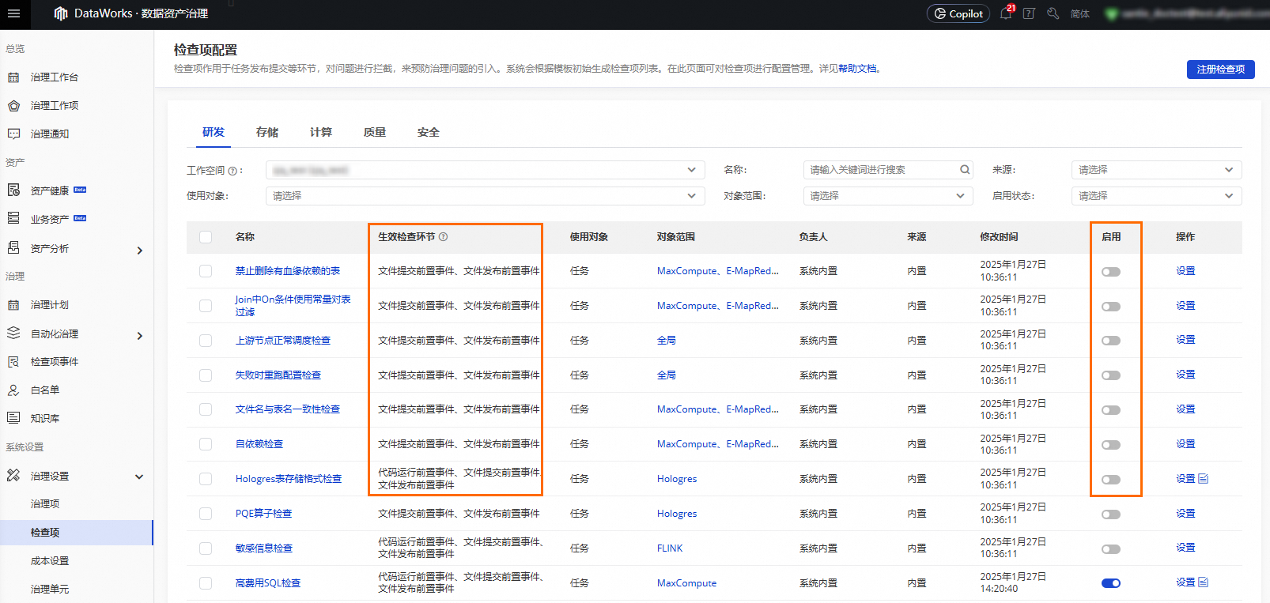Click the 注册检查项 button
This screenshot has width=1270, height=603.
pyautogui.click(x=1220, y=70)
